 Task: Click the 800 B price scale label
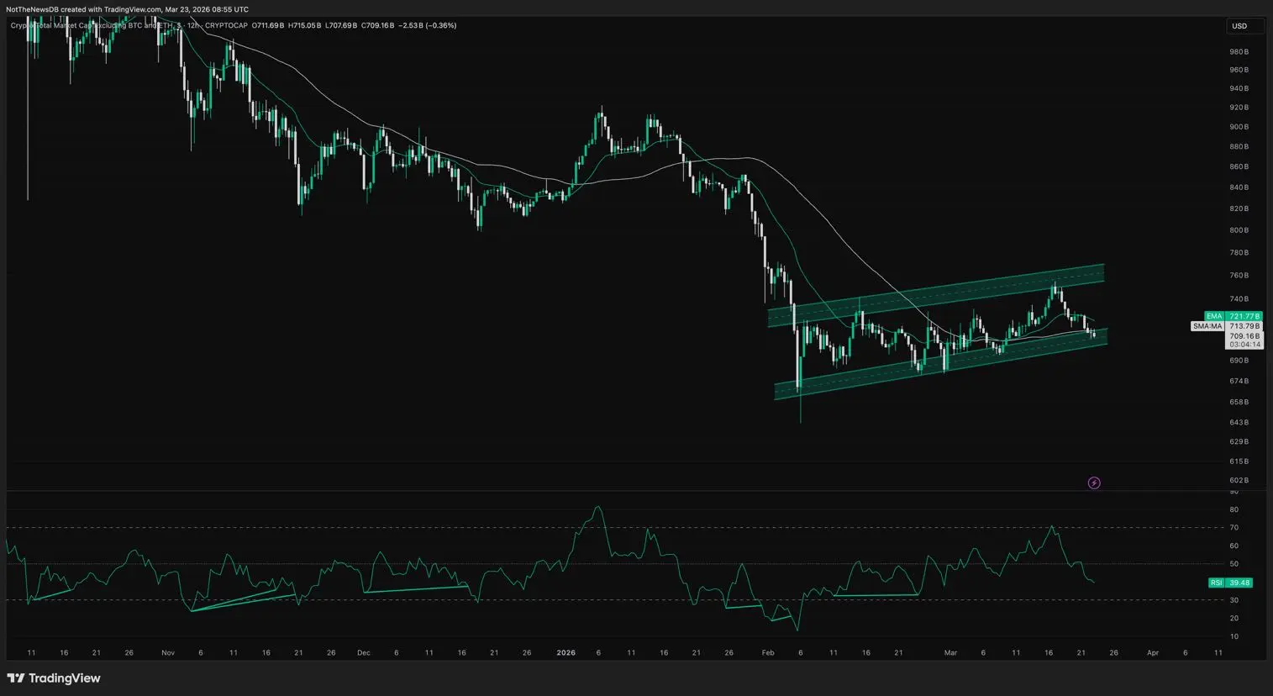tap(1239, 230)
